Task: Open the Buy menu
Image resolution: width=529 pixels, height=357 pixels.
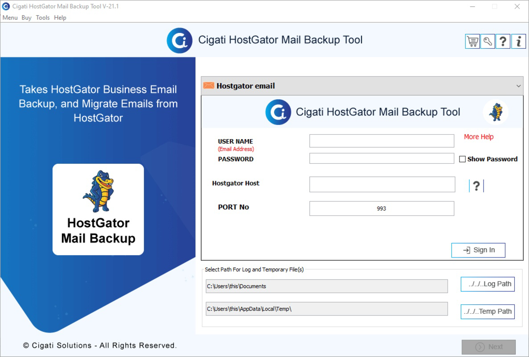Action: [26, 17]
